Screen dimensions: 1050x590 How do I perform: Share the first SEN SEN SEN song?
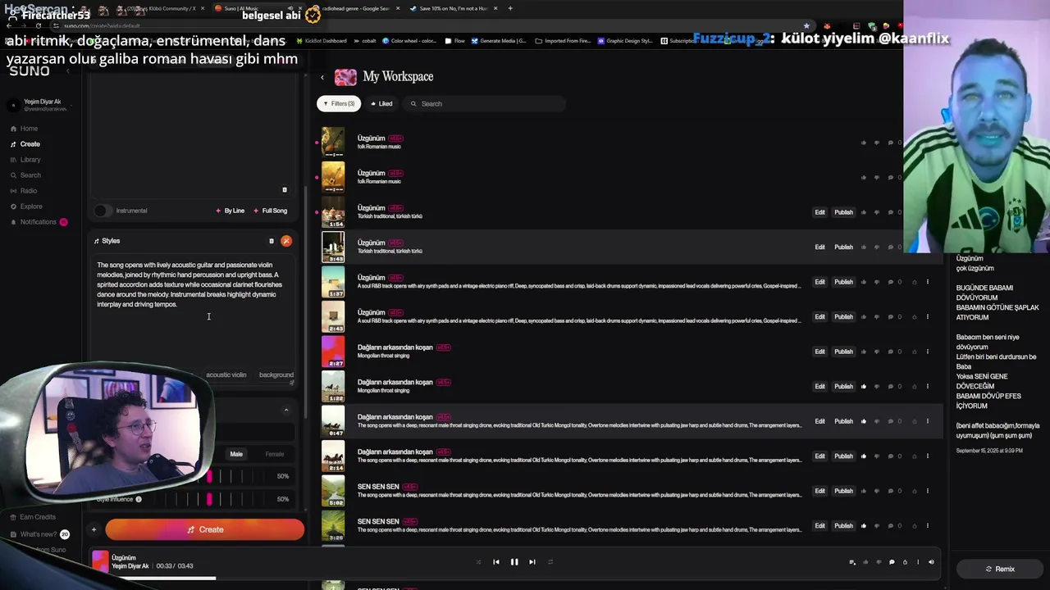tap(915, 491)
